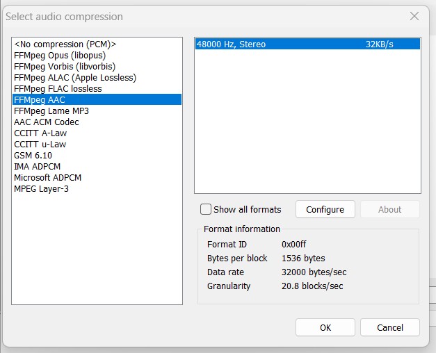
Task: Choose MPEG Layer-3 codec
Action: pyautogui.click(x=41, y=189)
